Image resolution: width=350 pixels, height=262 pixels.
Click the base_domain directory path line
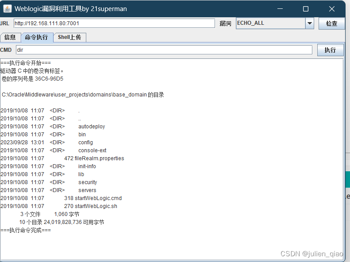(83, 95)
